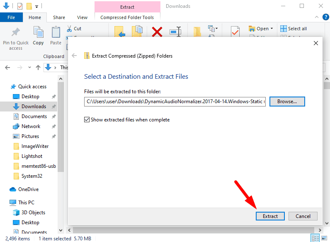This screenshot has width=330, height=242.
Task: Select memtest86-usb folder in navigation pane
Action: click(x=39, y=166)
